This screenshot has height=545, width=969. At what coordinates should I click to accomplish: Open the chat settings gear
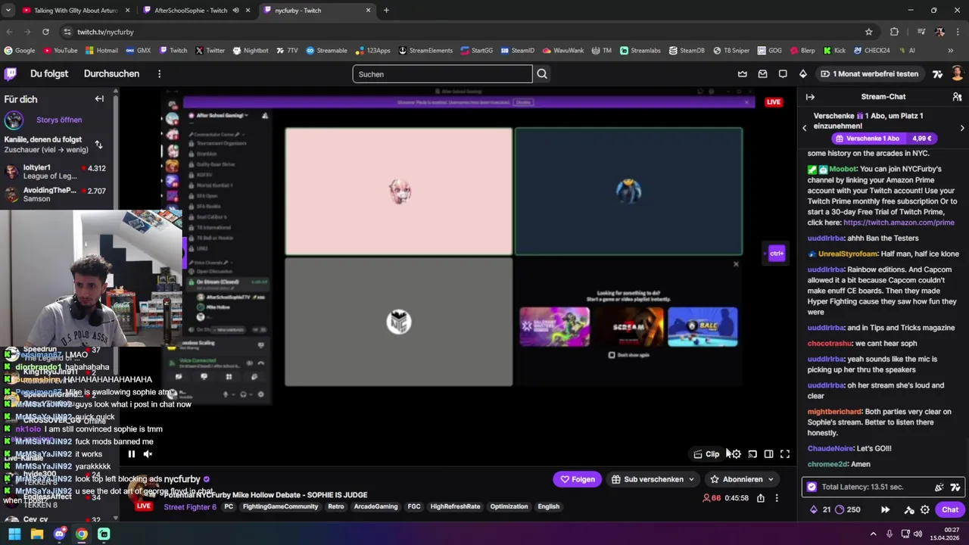pos(924,510)
